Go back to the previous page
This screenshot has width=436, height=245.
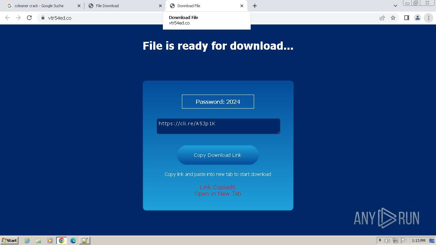[x=7, y=18]
